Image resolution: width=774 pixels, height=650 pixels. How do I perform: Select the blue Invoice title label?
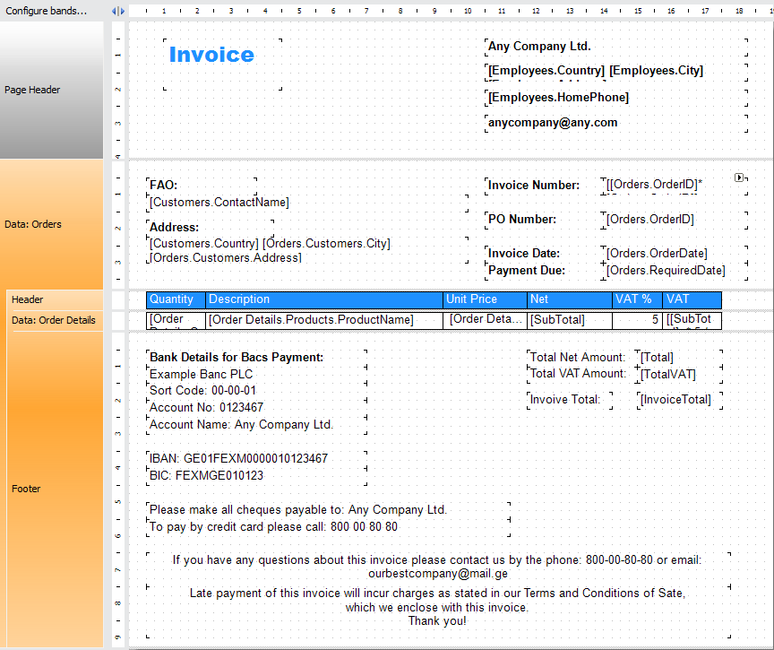(x=211, y=55)
